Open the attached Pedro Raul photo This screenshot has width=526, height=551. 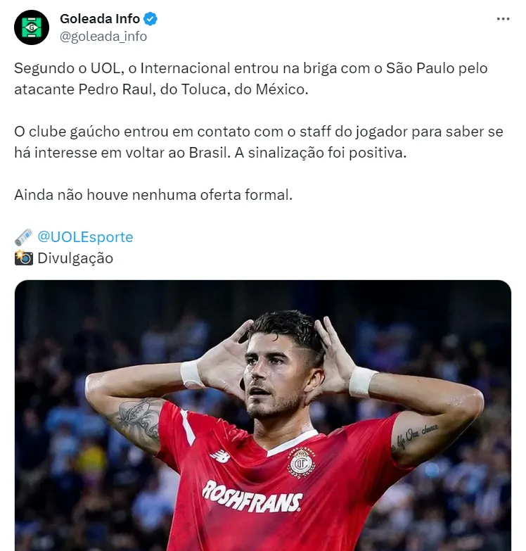click(x=263, y=415)
